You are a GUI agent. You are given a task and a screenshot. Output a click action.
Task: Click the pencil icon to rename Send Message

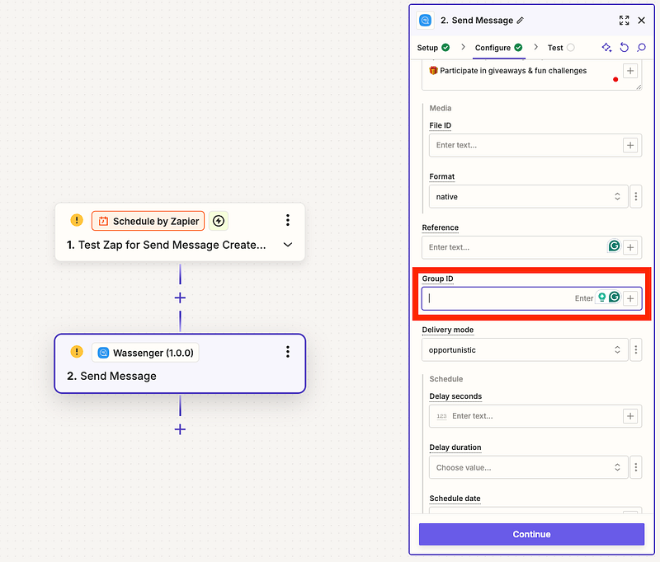pos(520,21)
